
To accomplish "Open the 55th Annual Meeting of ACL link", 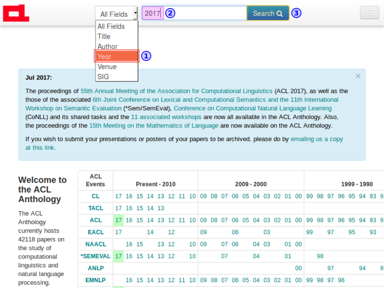I will [x=176, y=91].
